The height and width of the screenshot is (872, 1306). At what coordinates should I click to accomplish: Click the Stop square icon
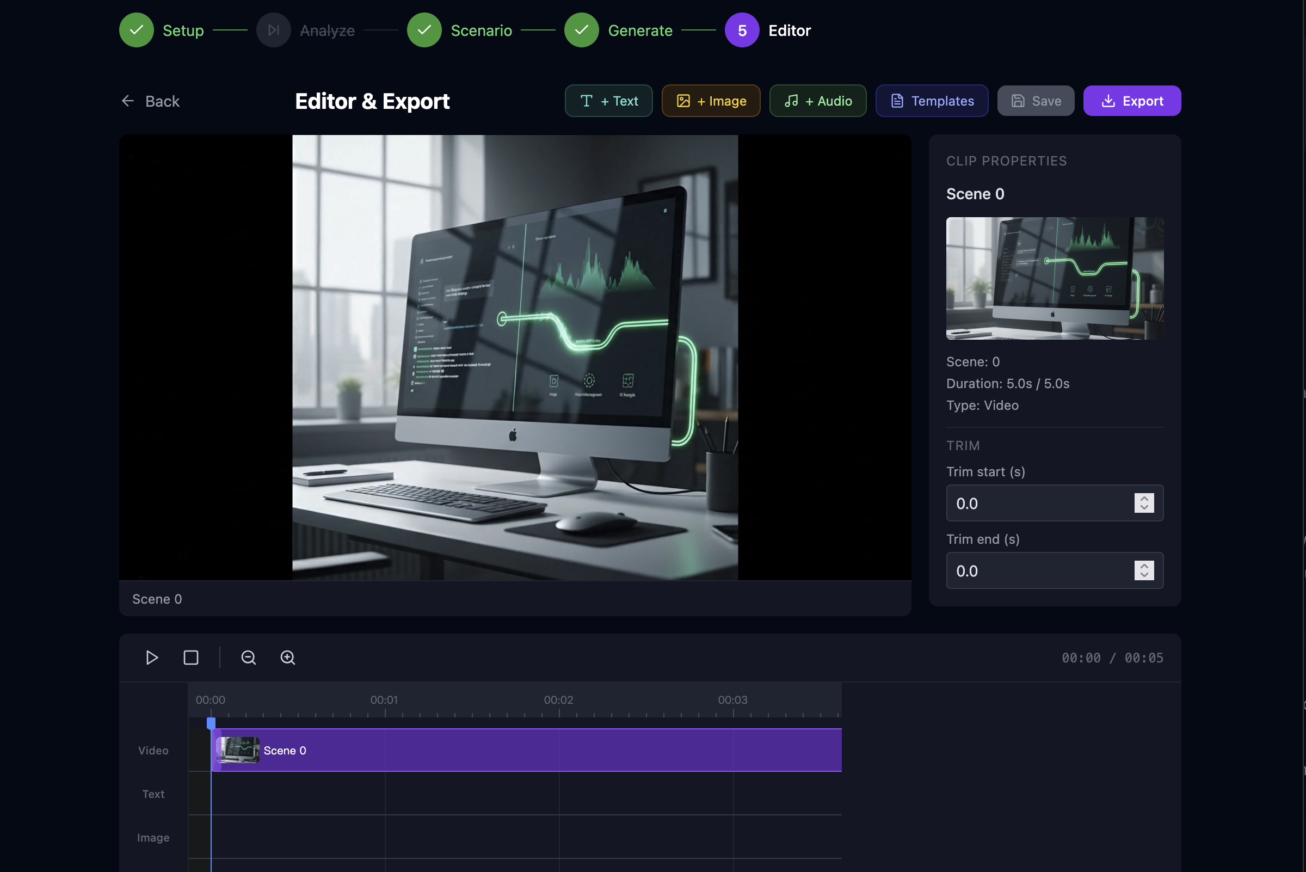(190, 658)
